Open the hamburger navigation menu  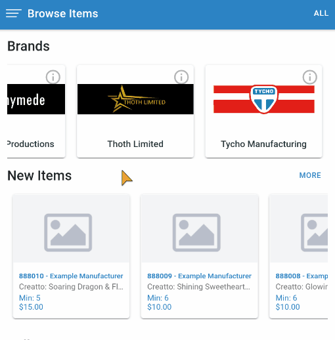point(14,13)
